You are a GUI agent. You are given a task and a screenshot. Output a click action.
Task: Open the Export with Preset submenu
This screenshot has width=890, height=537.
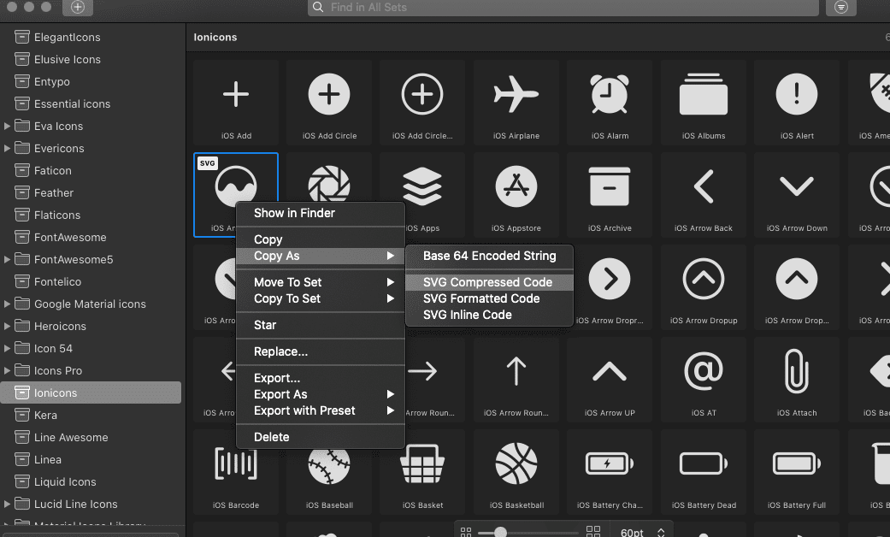tap(320, 410)
